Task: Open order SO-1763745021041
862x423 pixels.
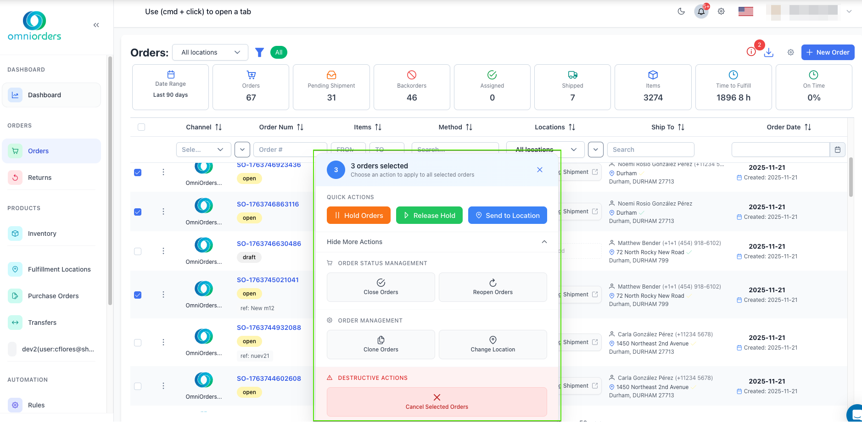Action: point(268,279)
